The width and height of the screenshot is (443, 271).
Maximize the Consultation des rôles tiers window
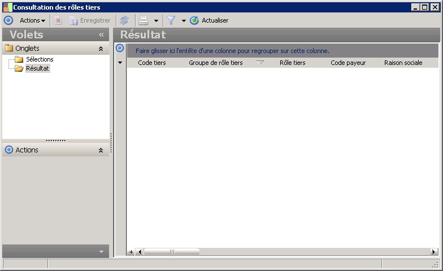[x=425, y=7]
